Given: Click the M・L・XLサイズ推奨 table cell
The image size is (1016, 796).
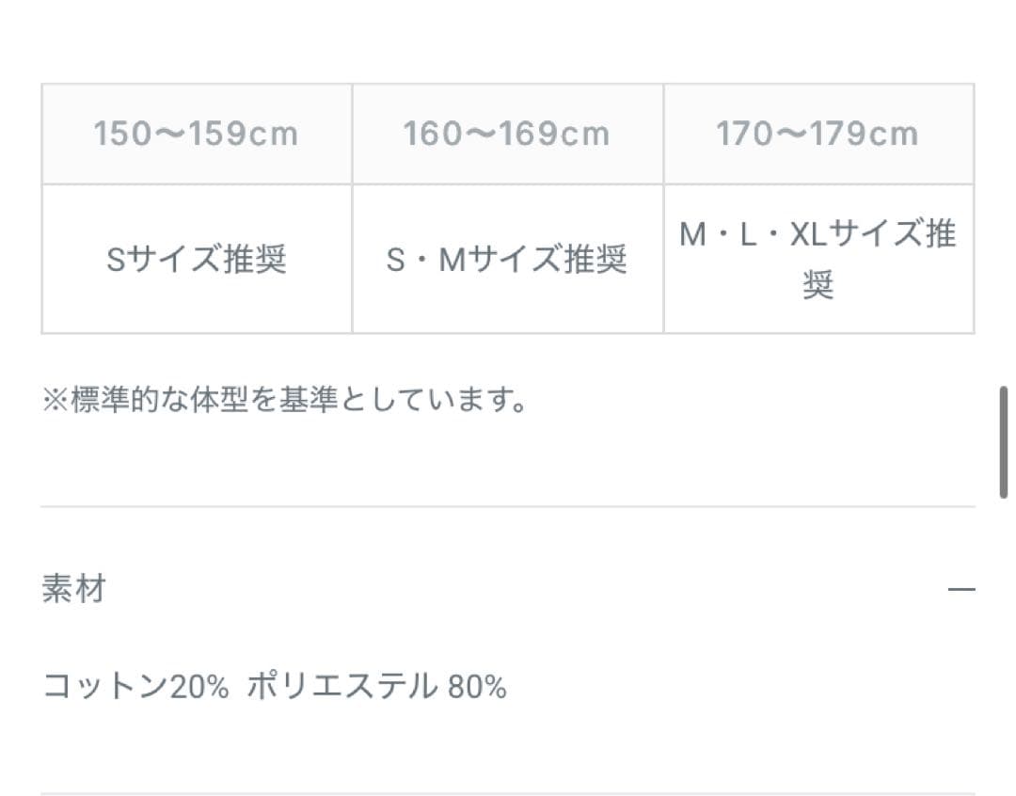Looking at the screenshot, I should pos(818,256).
